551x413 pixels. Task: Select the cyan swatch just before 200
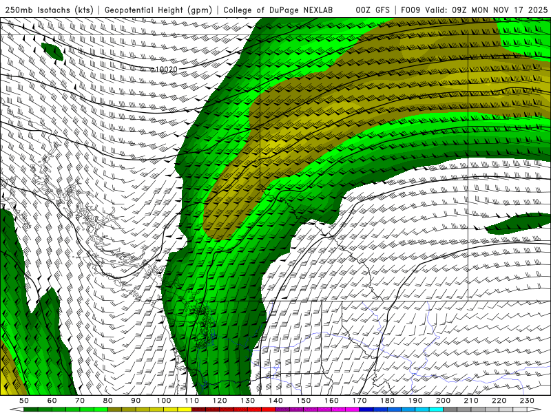click(x=436, y=409)
